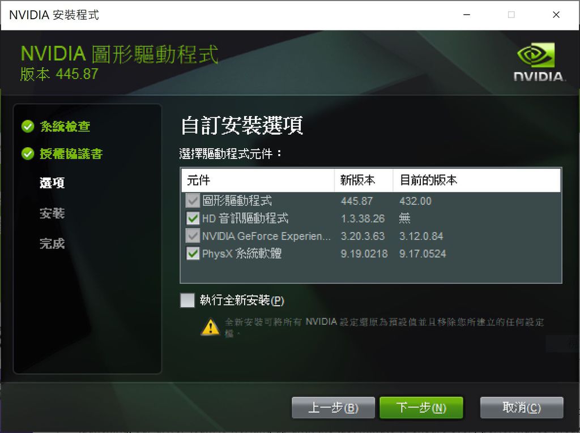Proceed with green 下一步 button
Viewport: 580px width, 433px height.
pyautogui.click(x=421, y=408)
